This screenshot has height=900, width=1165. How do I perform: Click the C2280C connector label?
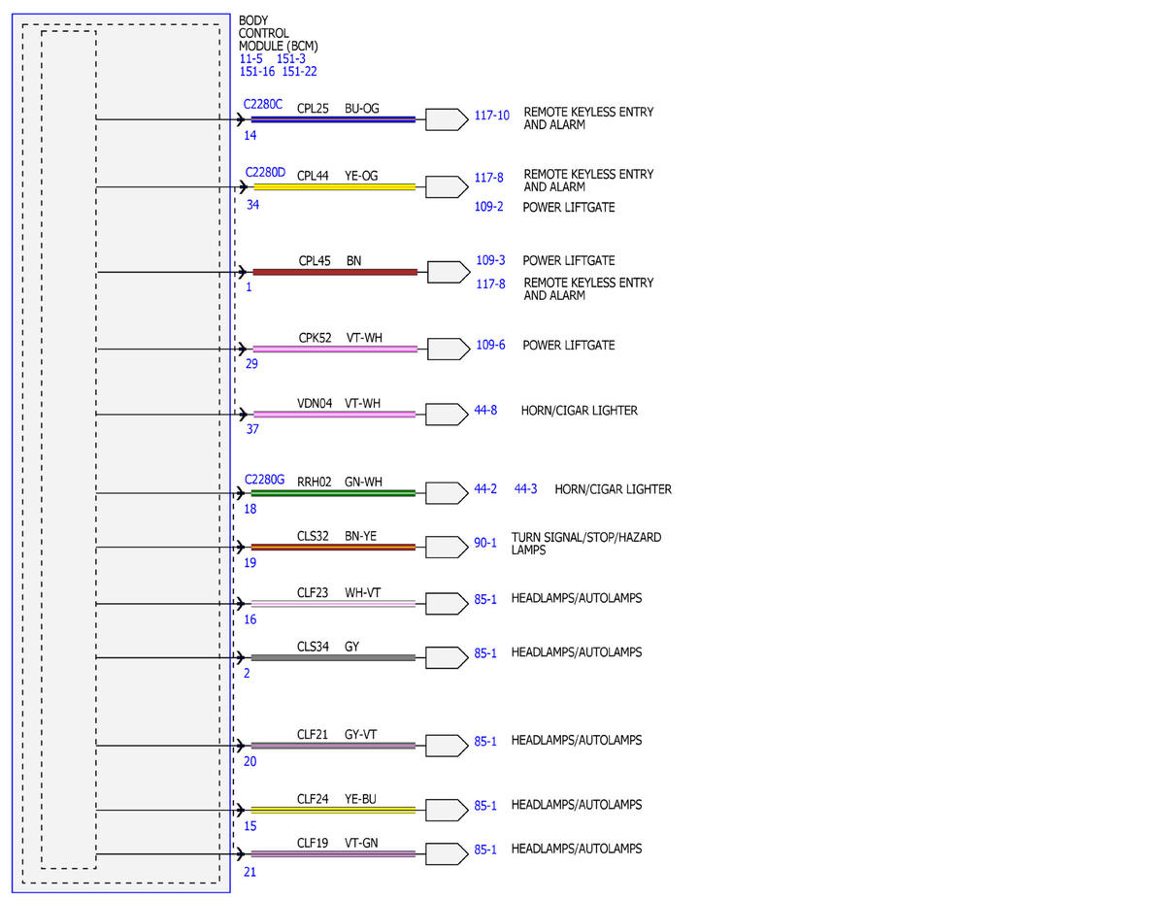click(263, 104)
